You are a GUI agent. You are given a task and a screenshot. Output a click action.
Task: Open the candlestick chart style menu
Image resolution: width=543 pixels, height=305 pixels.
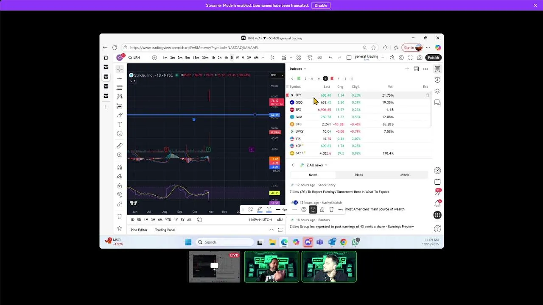[272, 58]
